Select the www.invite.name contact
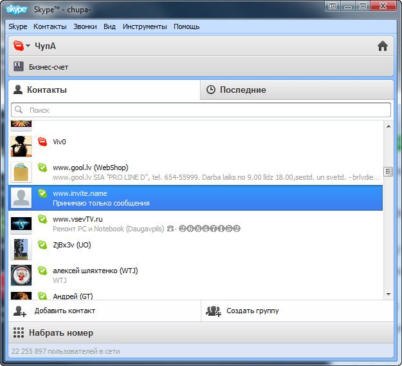The width and height of the screenshot is (402, 366). point(196,198)
